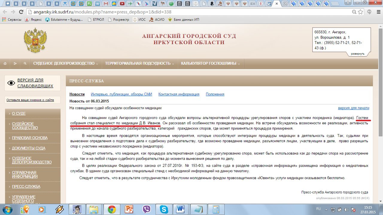This screenshot has width=383, height=215.
Task: Open Skype from the taskbar
Action: 164,209
